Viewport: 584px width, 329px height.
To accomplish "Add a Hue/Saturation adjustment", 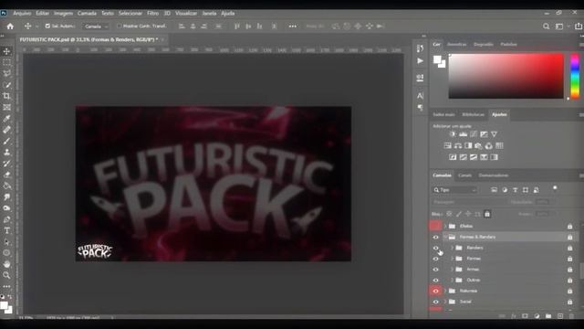I will [448, 146].
